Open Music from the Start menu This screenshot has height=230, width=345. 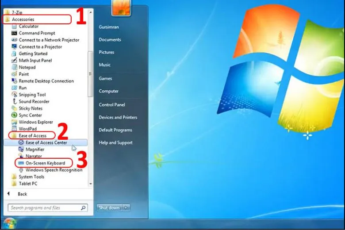coord(104,65)
